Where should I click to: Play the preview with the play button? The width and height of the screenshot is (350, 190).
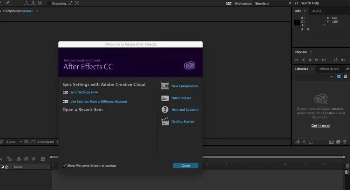(310, 60)
